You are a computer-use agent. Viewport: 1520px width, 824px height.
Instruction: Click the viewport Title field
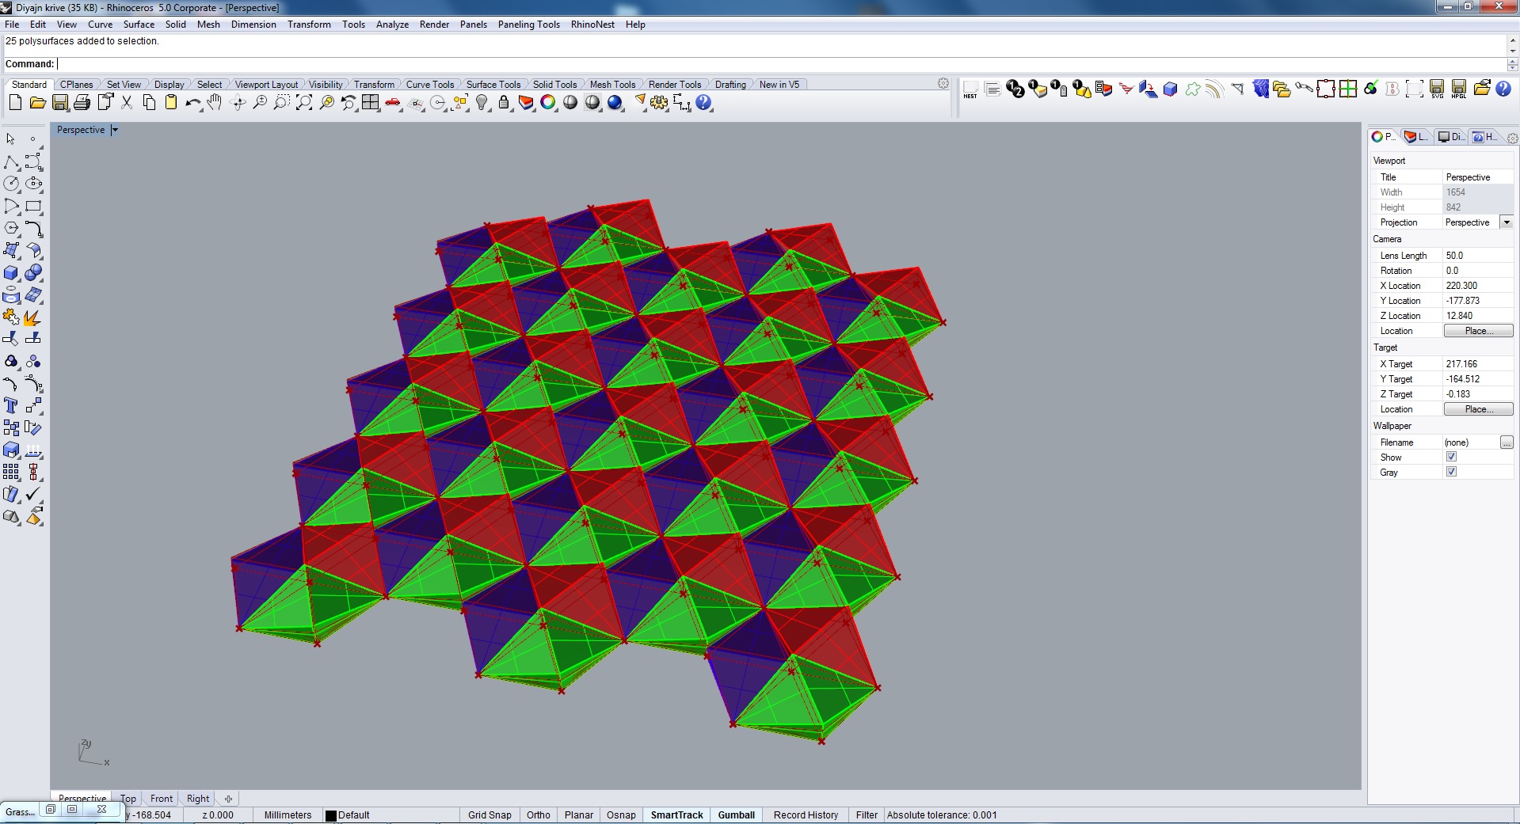pyautogui.click(x=1478, y=177)
